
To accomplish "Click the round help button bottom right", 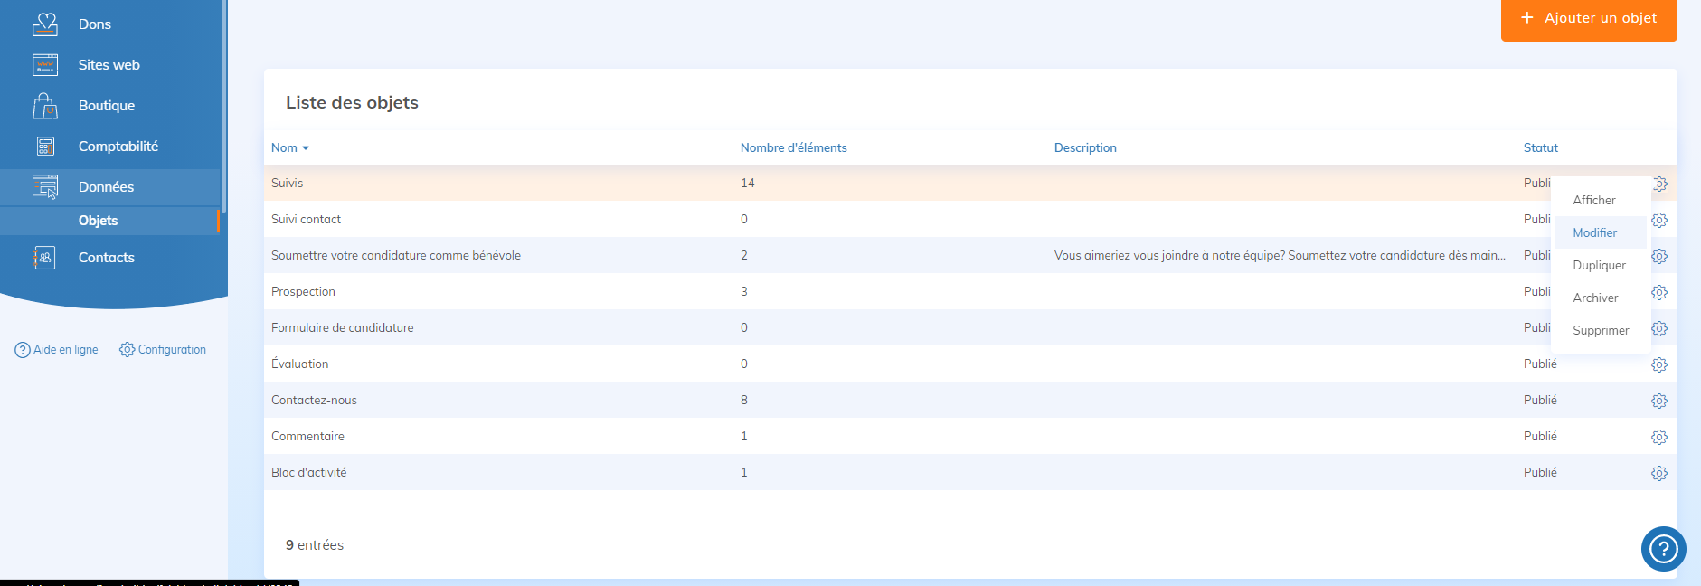I will [1663, 548].
